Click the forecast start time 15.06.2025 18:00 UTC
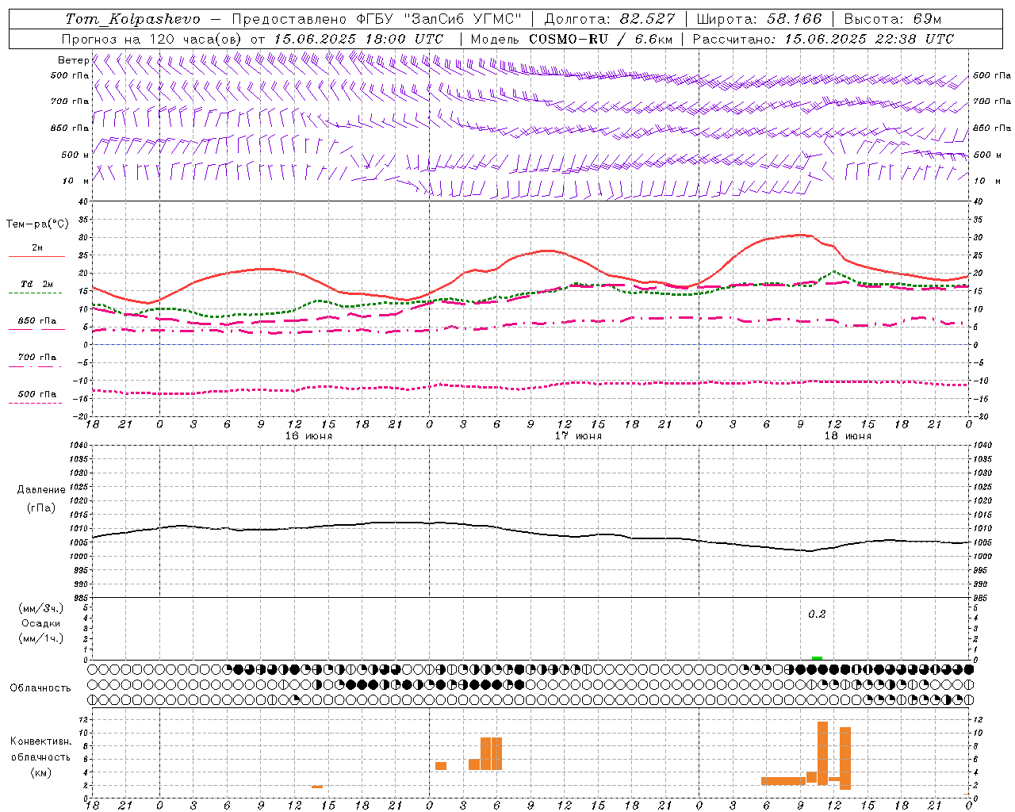1015x812 pixels. 358,39
